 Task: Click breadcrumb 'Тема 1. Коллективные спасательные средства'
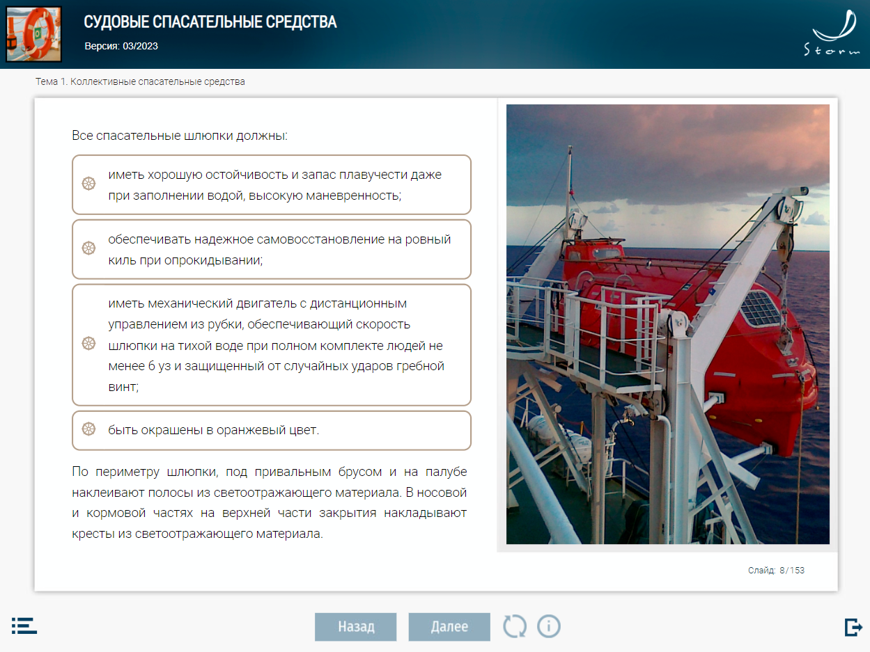pyautogui.click(x=140, y=82)
